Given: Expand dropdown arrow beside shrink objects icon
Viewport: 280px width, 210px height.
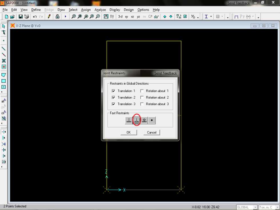Looking at the screenshot, I should [198, 17].
